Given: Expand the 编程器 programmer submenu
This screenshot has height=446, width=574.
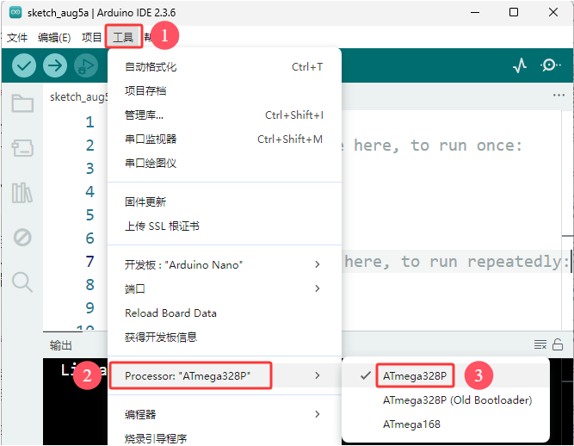Looking at the screenshot, I should [225, 414].
